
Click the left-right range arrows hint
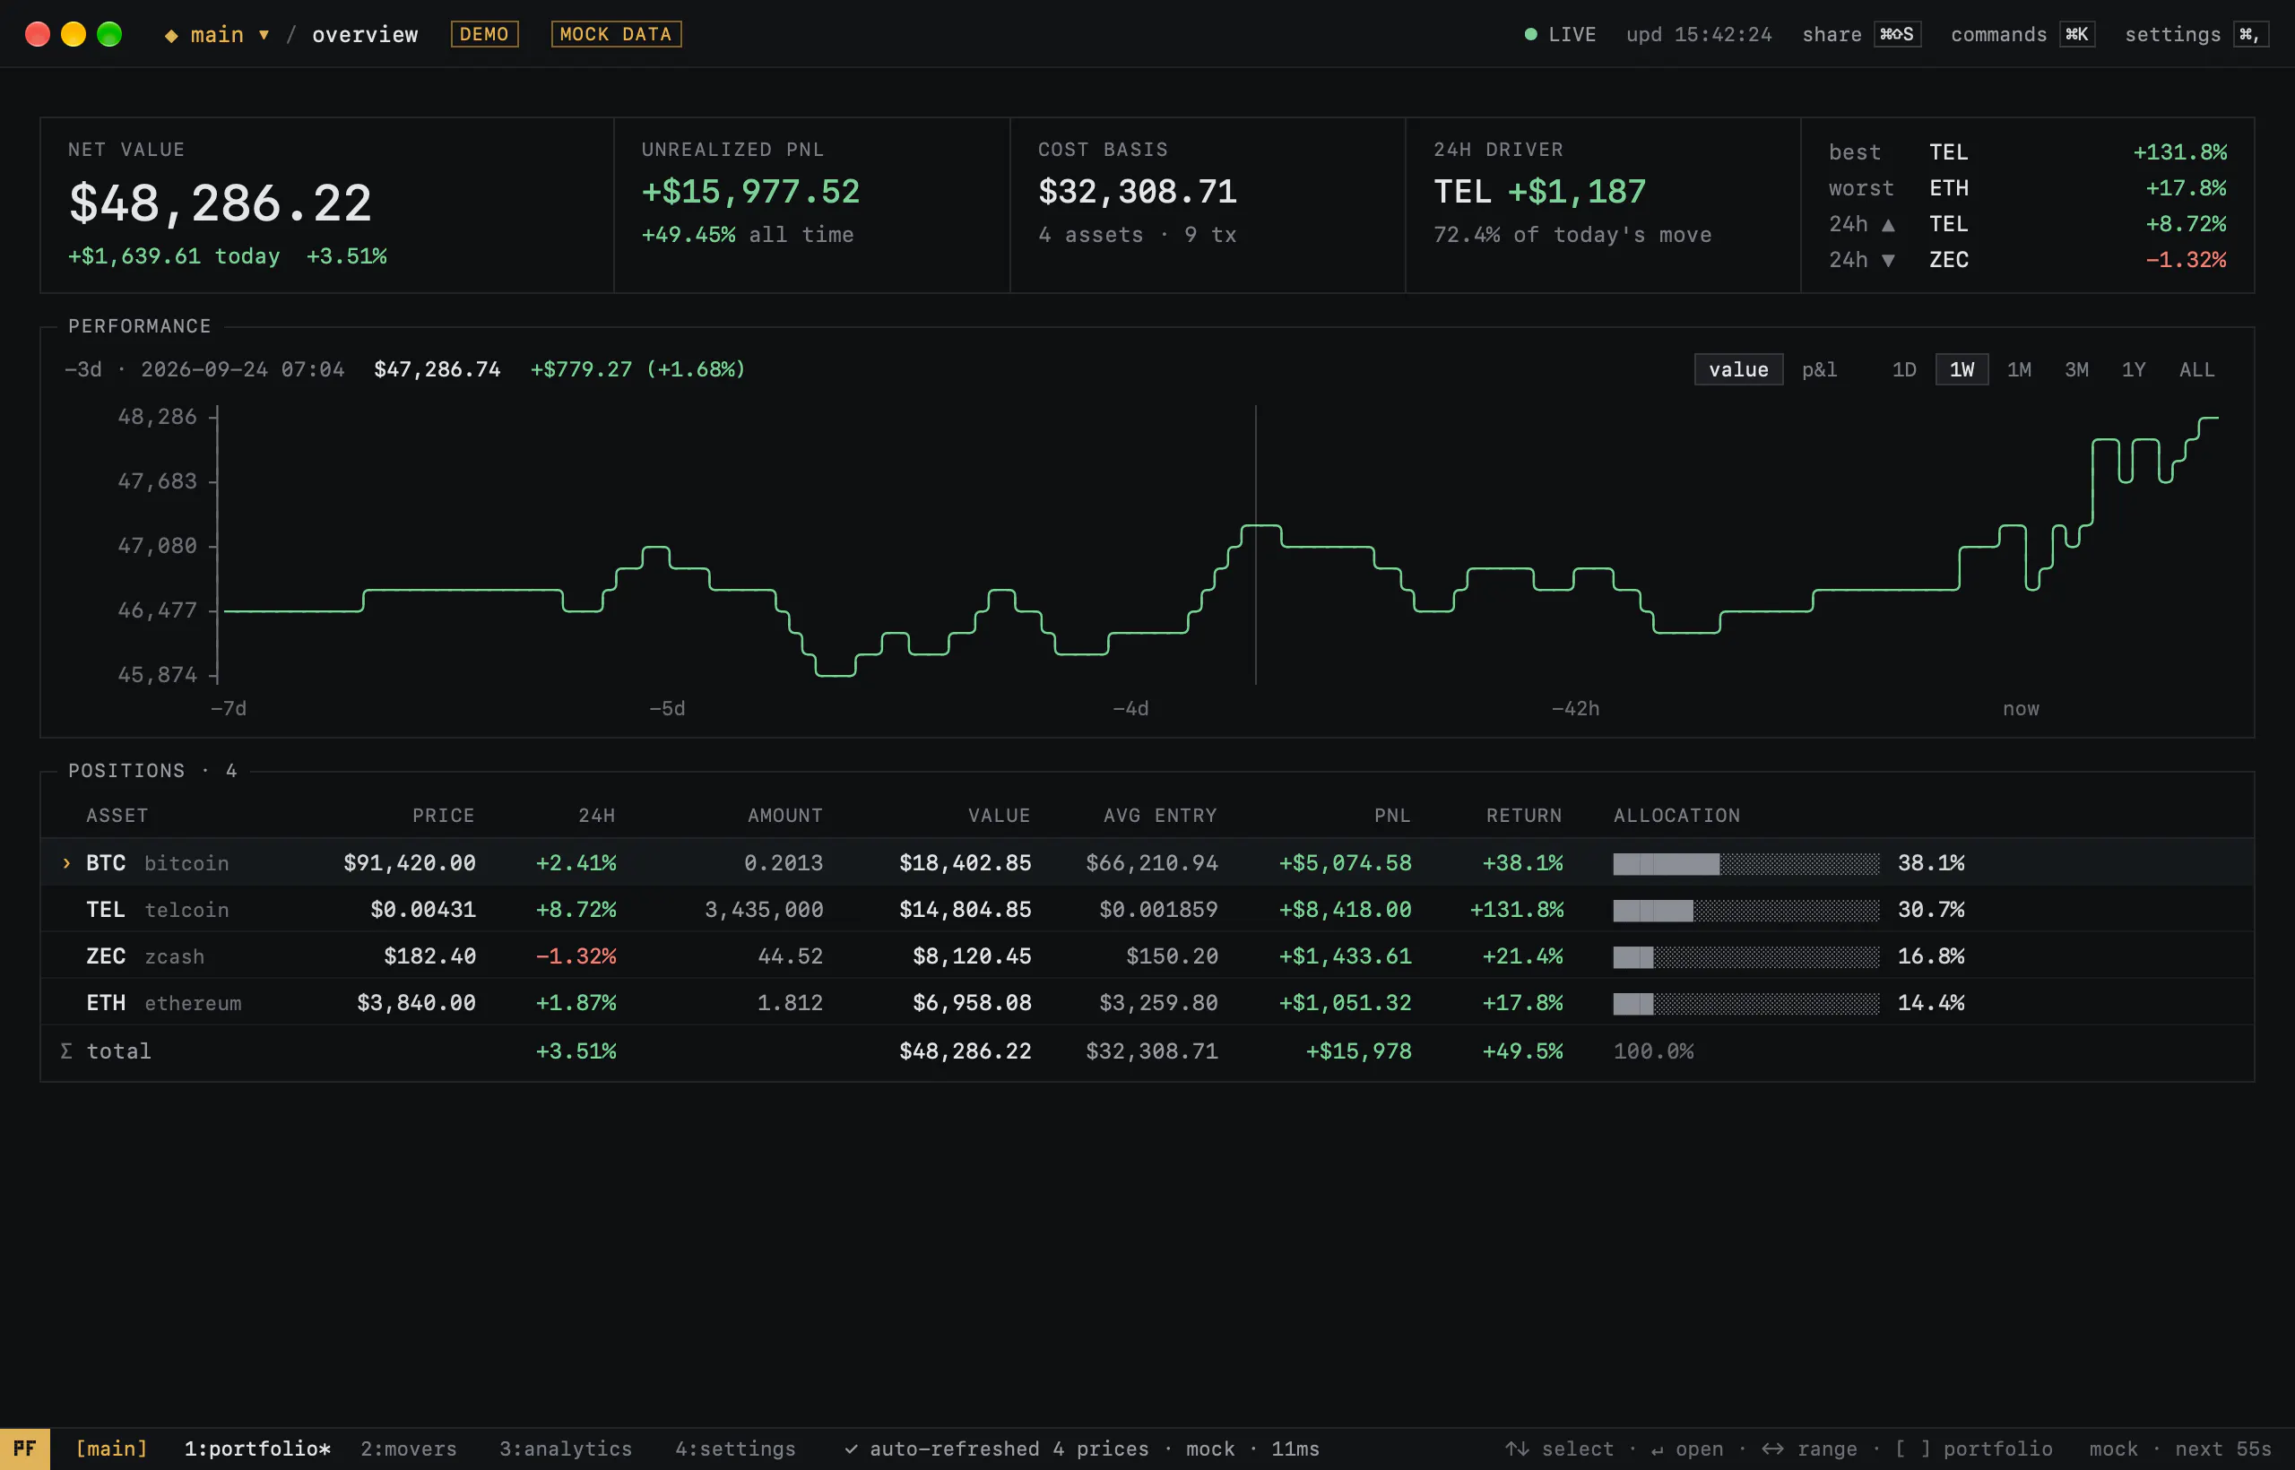(1773, 1449)
